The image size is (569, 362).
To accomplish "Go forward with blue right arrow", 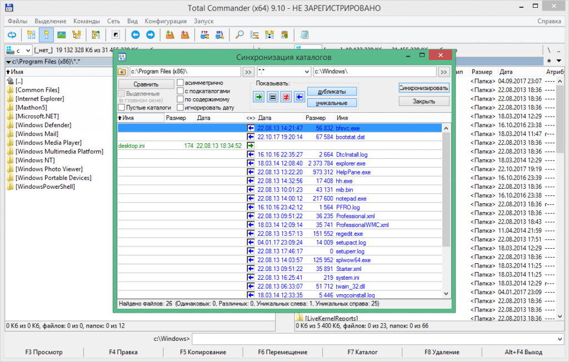I will point(150,35).
